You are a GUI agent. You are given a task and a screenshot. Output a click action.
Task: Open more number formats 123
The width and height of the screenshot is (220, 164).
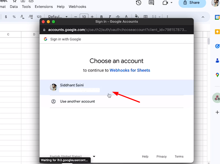click(x=39, y=17)
